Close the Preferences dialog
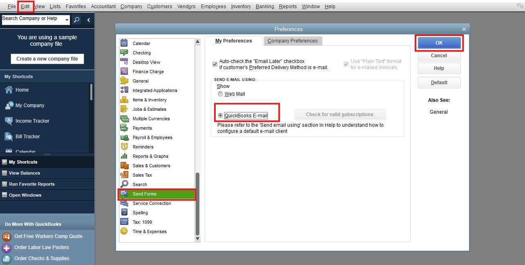 pyautogui.click(x=464, y=29)
